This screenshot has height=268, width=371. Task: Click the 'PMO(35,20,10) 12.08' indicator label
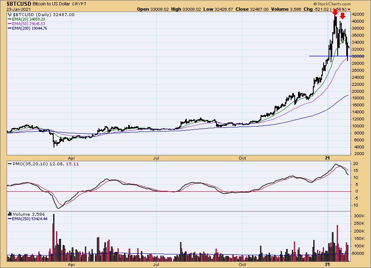point(38,164)
